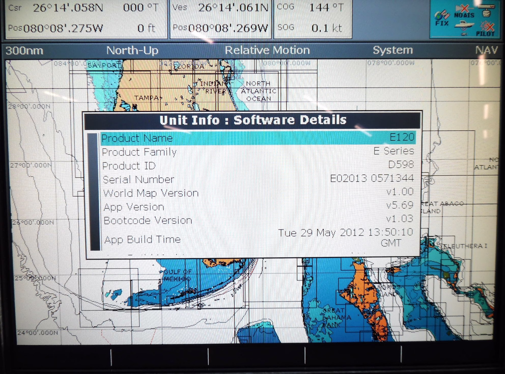Select the App Version v5.69 row
The width and height of the screenshot is (505, 374).
(258, 206)
